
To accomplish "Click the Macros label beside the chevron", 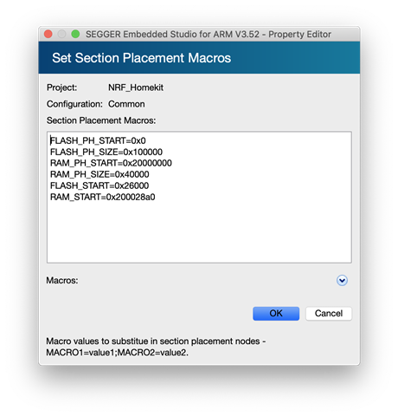I will pyautogui.click(x=62, y=281).
